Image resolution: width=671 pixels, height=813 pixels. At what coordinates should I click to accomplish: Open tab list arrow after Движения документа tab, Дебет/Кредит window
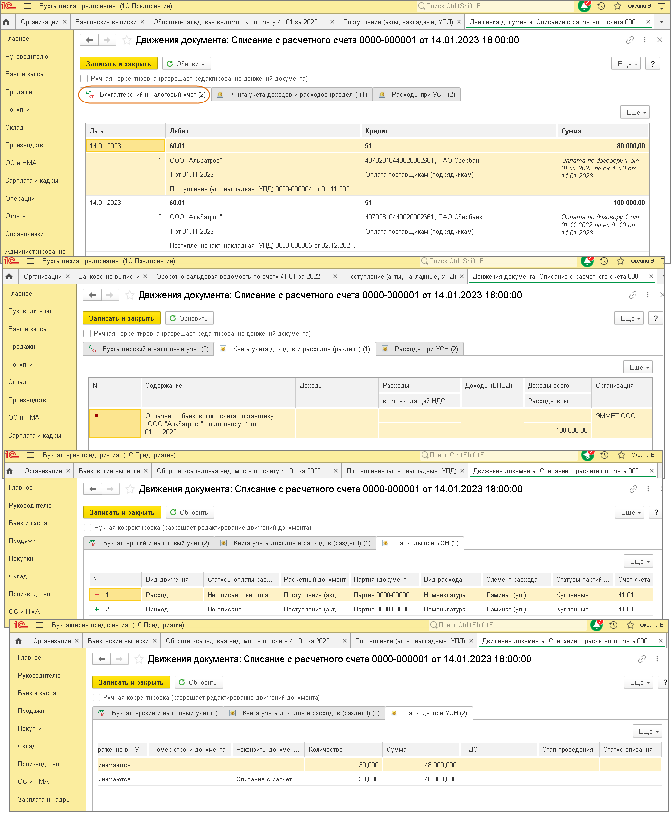coord(662,22)
